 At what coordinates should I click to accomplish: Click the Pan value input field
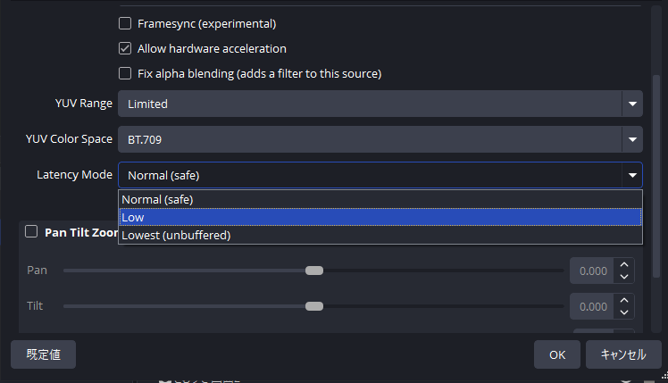tap(590, 271)
